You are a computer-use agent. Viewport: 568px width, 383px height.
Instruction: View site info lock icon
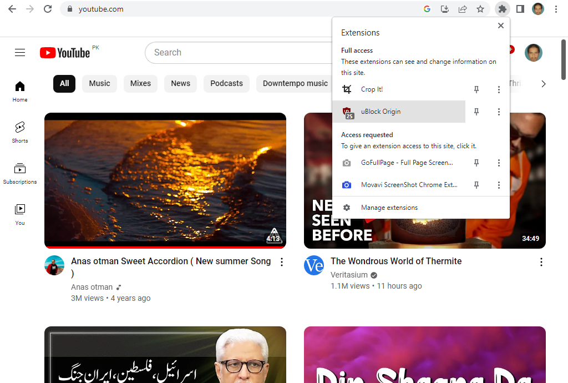pyautogui.click(x=70, y=9)
